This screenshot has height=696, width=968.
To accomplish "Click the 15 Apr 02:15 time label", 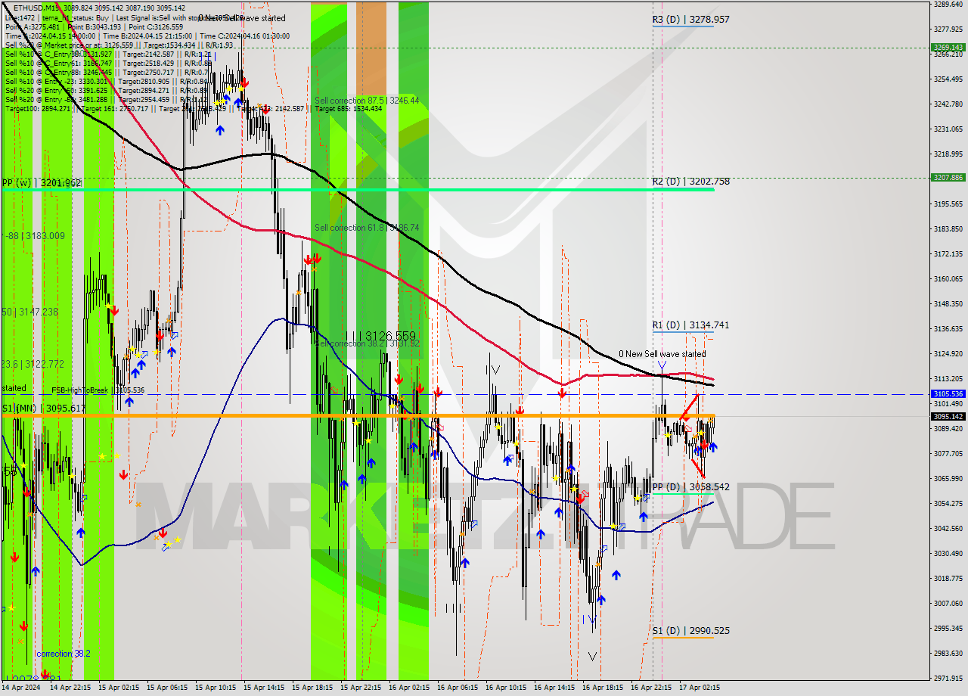I will [119, 688].
